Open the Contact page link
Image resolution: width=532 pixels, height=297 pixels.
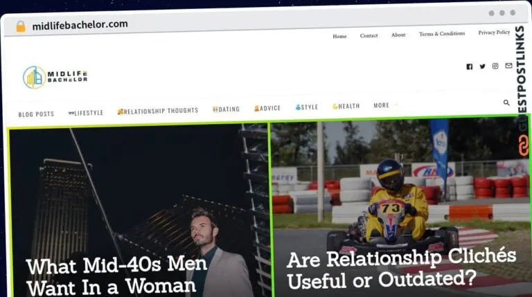point(369,35)
